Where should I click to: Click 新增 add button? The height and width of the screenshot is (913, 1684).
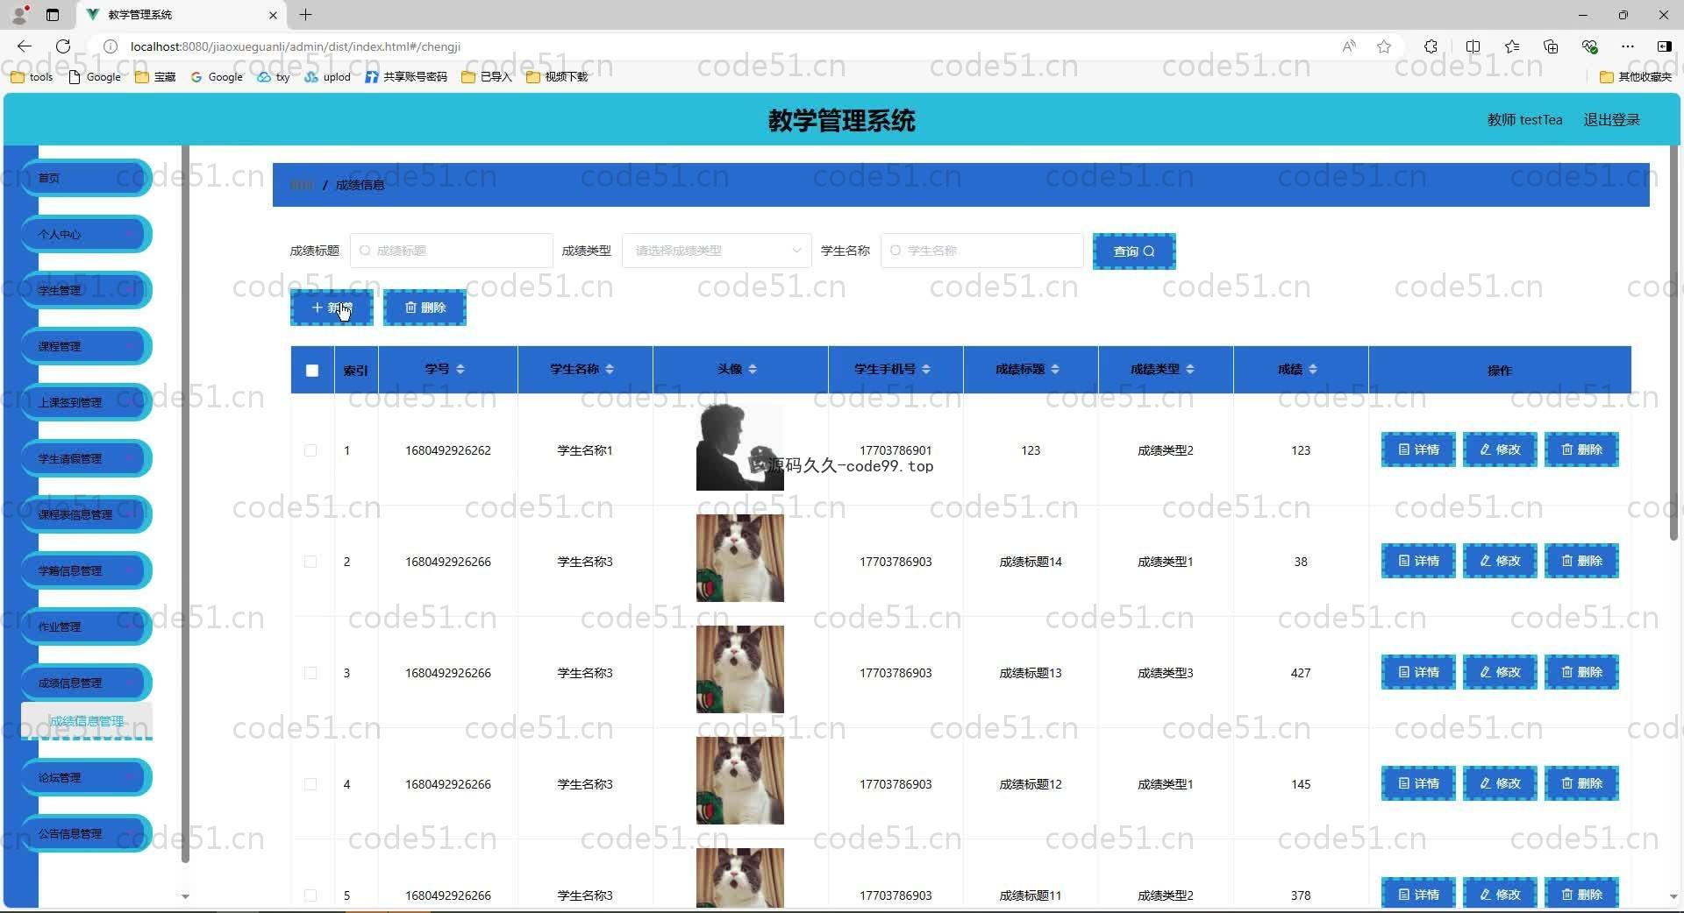[x=332, y=308]
